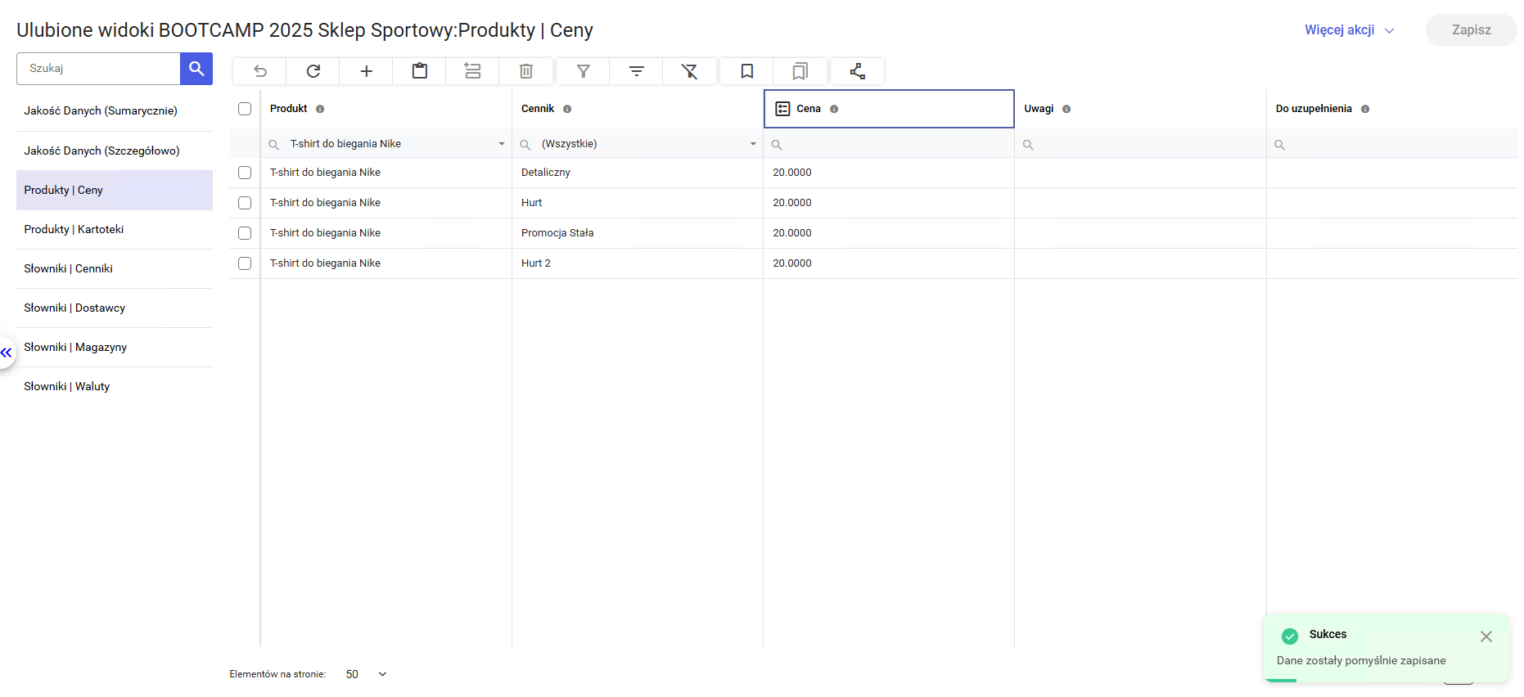The width and height of the screenshot is (1524, 697).
Task: Add a new row with the plus icon
Action: [x=366, y=71]
